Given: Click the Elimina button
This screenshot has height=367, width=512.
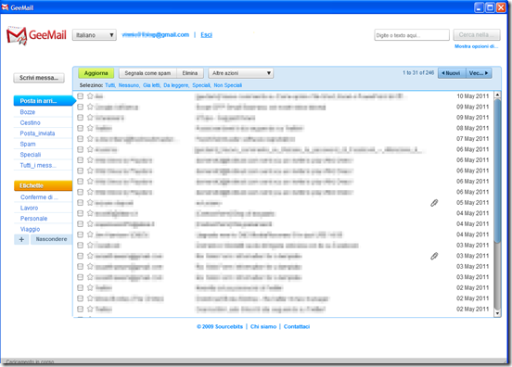Looking at the screenshot, I should 190,73.
